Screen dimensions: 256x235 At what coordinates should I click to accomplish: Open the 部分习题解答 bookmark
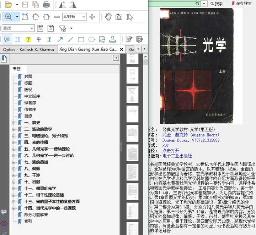pos(36,215)
